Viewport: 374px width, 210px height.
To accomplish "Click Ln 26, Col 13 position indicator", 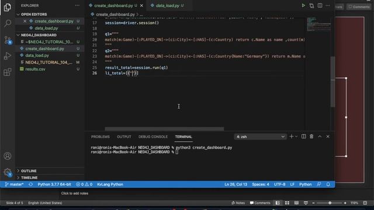I will pyautogui.click(x=236, y=184).
